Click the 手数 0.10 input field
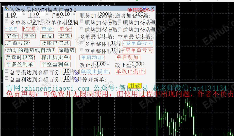 (66, 14)
